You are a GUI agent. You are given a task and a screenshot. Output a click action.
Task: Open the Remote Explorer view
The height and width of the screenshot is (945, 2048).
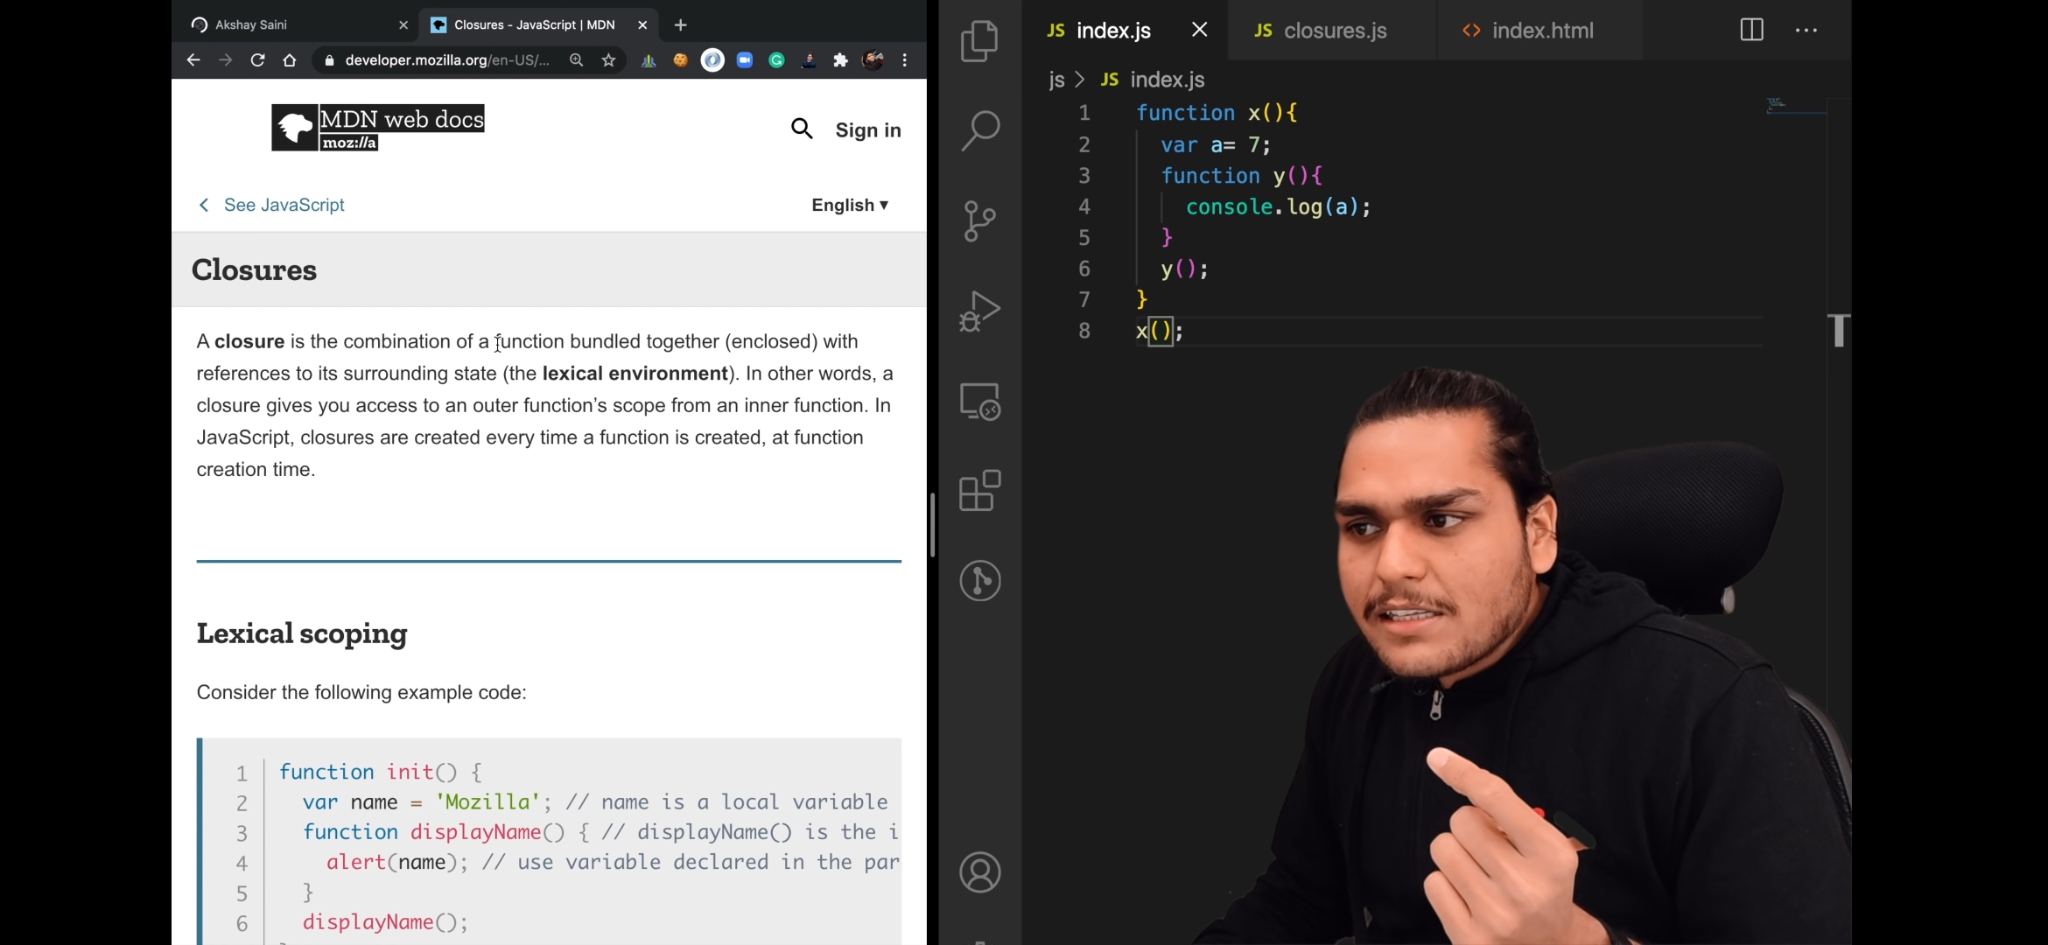click(x=979, y=402)
